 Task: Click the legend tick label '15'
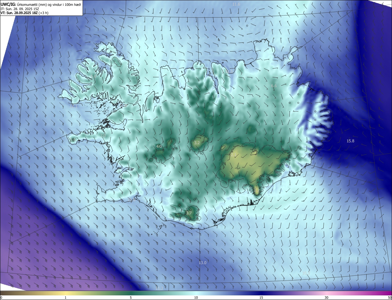(261, 298)
